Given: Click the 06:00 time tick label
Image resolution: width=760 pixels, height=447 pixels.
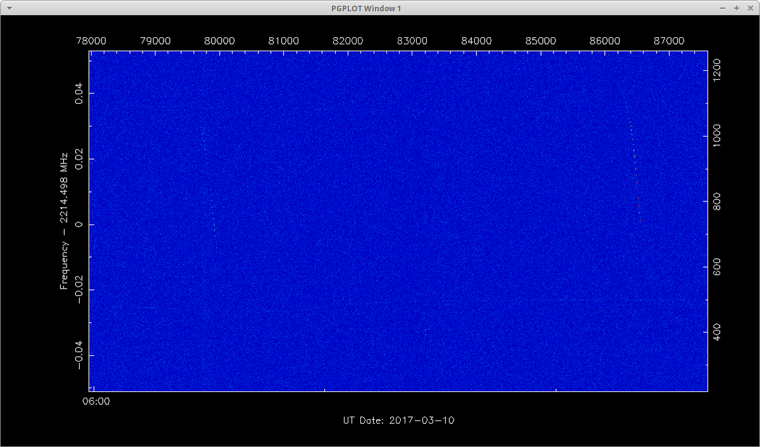Looking at the screenshot, I should click(97, 401).
